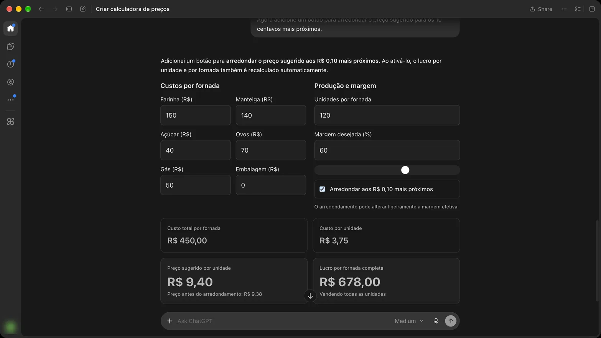Image resolution: width=601 pixels, height=338 pixels.
Task: Start a new chat with the compose icon
Action: point(83,9)
